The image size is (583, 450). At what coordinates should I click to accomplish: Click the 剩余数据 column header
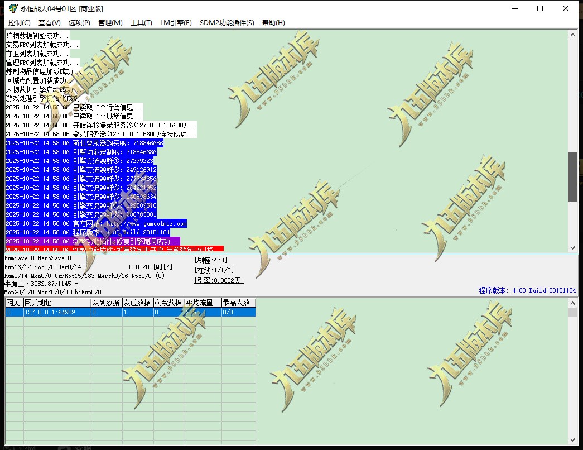pos(169,303)
